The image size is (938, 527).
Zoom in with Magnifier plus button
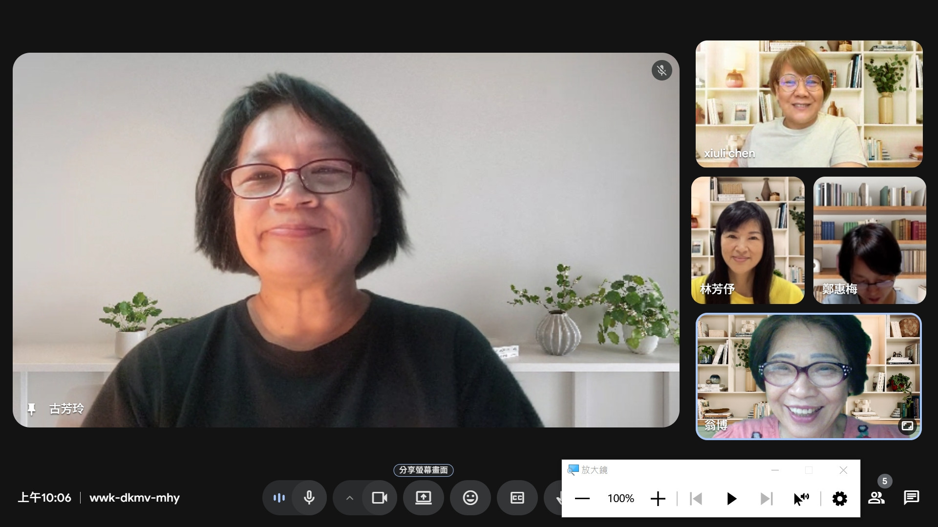(x=658, y=499)
